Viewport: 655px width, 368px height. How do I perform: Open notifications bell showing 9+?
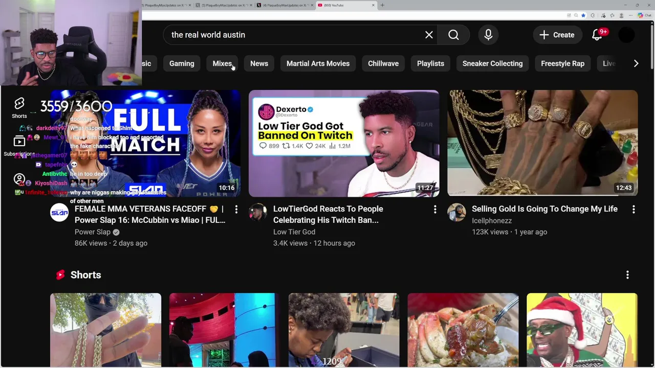597,35
